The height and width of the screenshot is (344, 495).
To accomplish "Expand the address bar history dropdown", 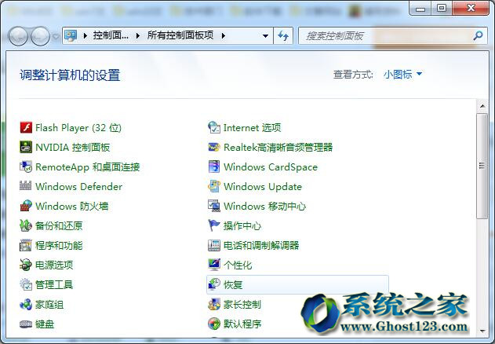I will (x=266, y=35).
